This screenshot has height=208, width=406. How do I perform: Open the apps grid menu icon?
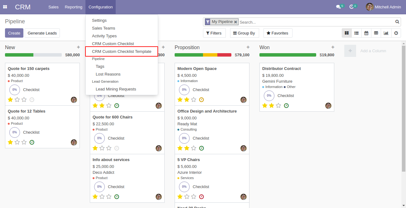(x=5, y=7)
